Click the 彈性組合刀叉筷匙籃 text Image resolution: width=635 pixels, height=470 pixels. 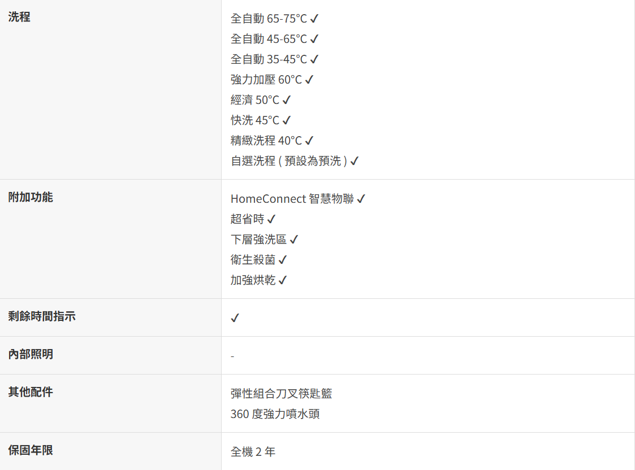click(281, 394)
